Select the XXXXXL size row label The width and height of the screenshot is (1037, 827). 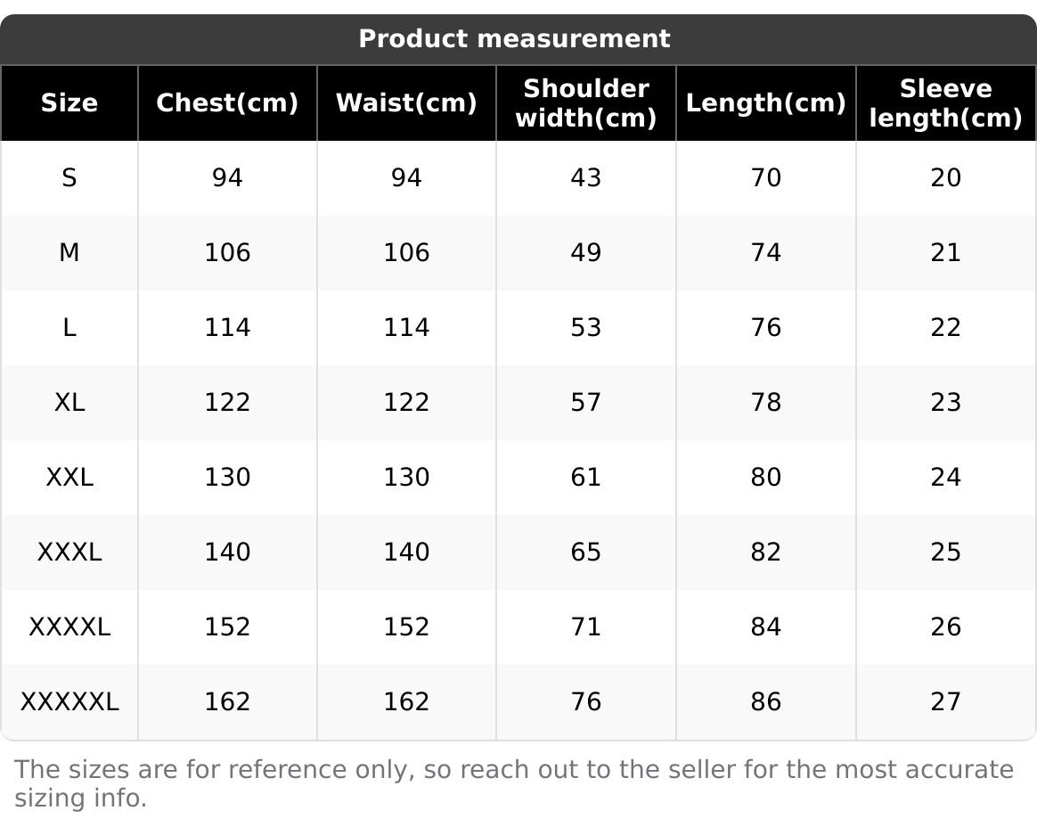pos(69,702)
